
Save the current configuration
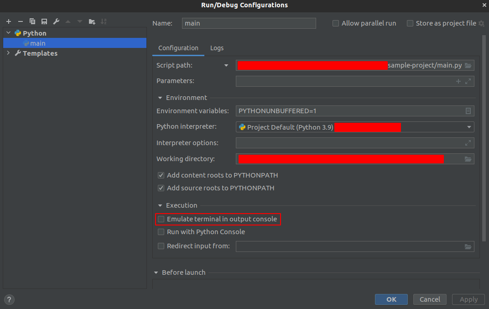(x=44, y=21)
